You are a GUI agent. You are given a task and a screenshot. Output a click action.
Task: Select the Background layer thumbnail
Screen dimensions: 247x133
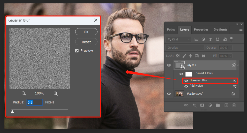[179, 94]
